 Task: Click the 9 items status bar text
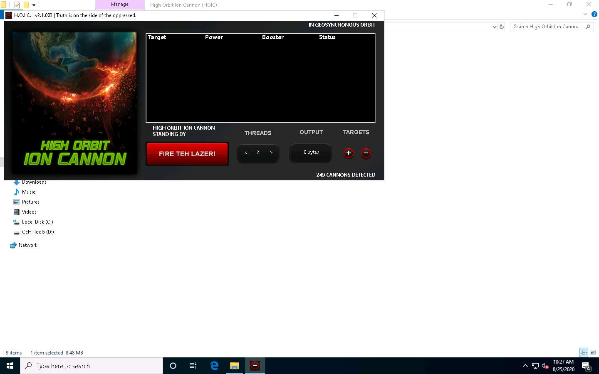coord(14,353)
